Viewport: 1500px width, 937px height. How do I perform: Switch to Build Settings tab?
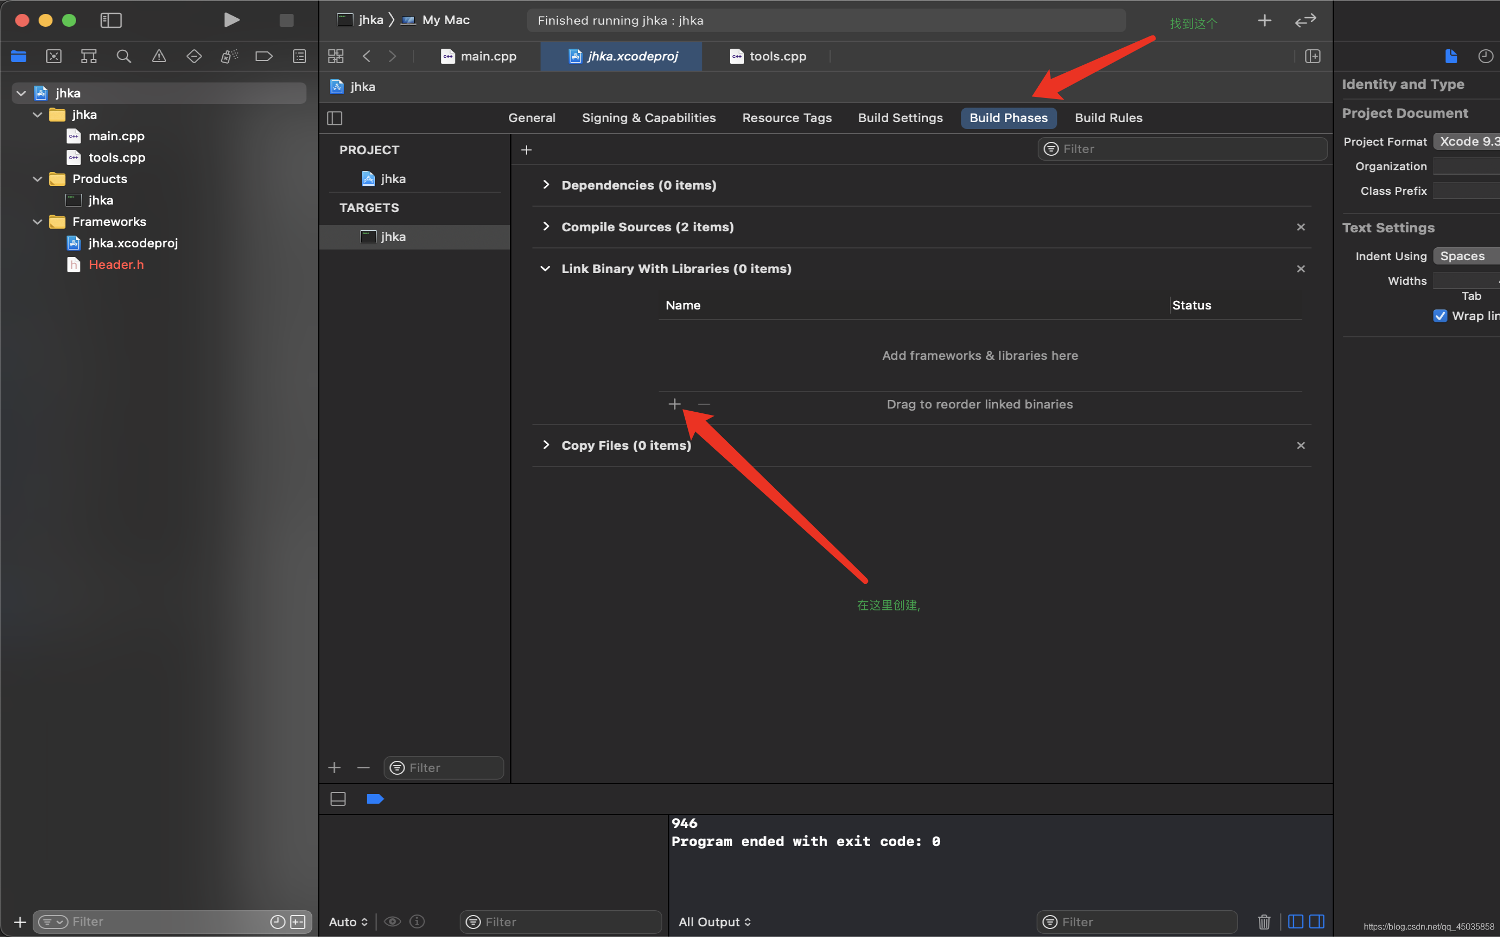pyautogui.click(x=900, y=118)
